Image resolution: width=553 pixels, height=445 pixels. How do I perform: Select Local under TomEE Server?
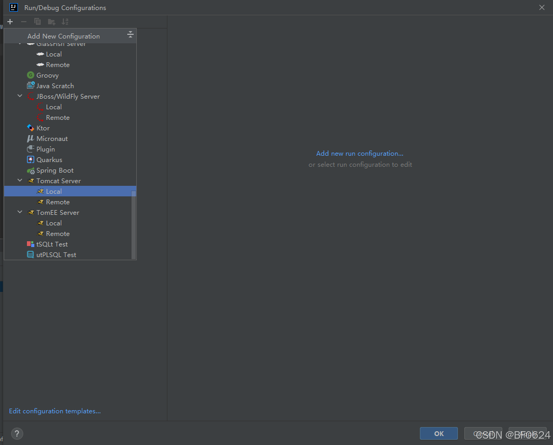(70, 223)
